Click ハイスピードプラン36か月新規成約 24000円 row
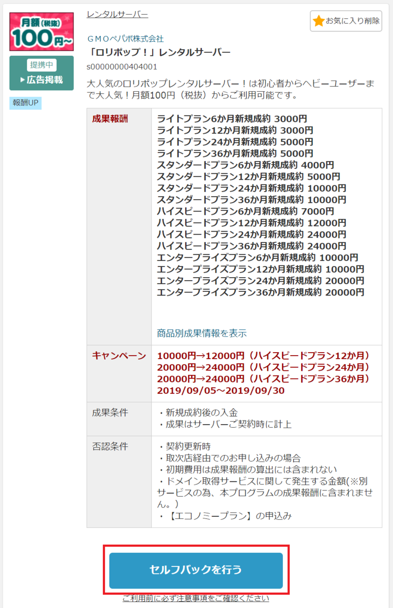The height and width of the screenshot is (608, 393). 252,246
